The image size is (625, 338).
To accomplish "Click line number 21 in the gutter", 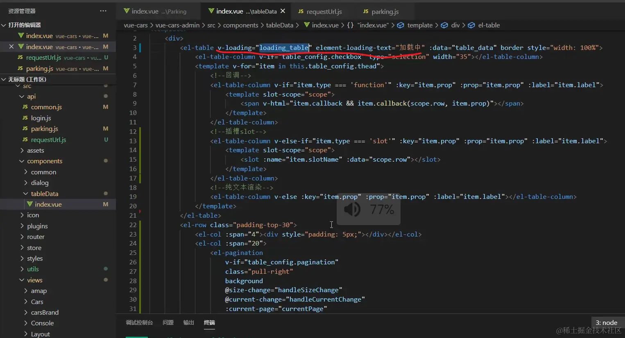I will tap(133, 215).
